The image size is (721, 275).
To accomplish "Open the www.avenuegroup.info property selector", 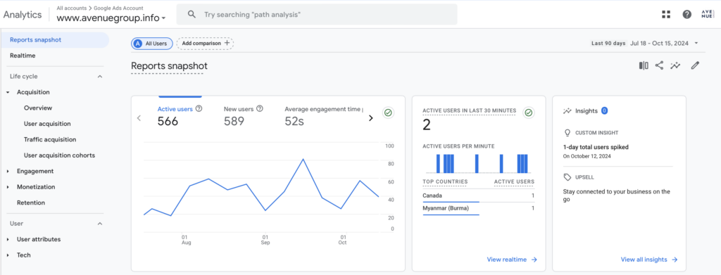I will coord(111,18).
